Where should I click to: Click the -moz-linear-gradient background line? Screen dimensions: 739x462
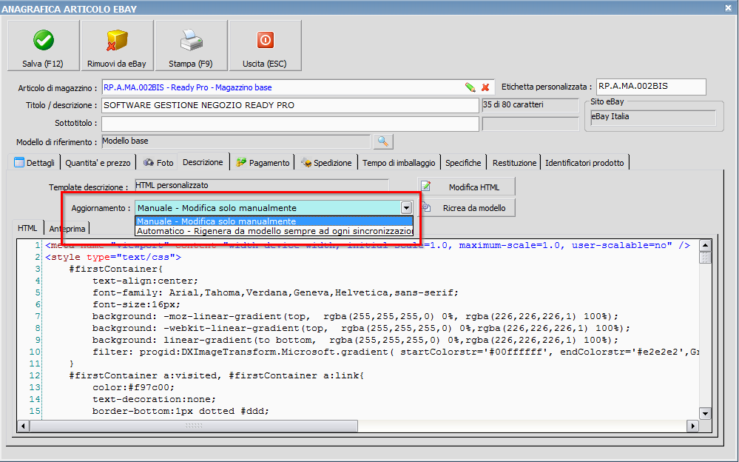355,316
